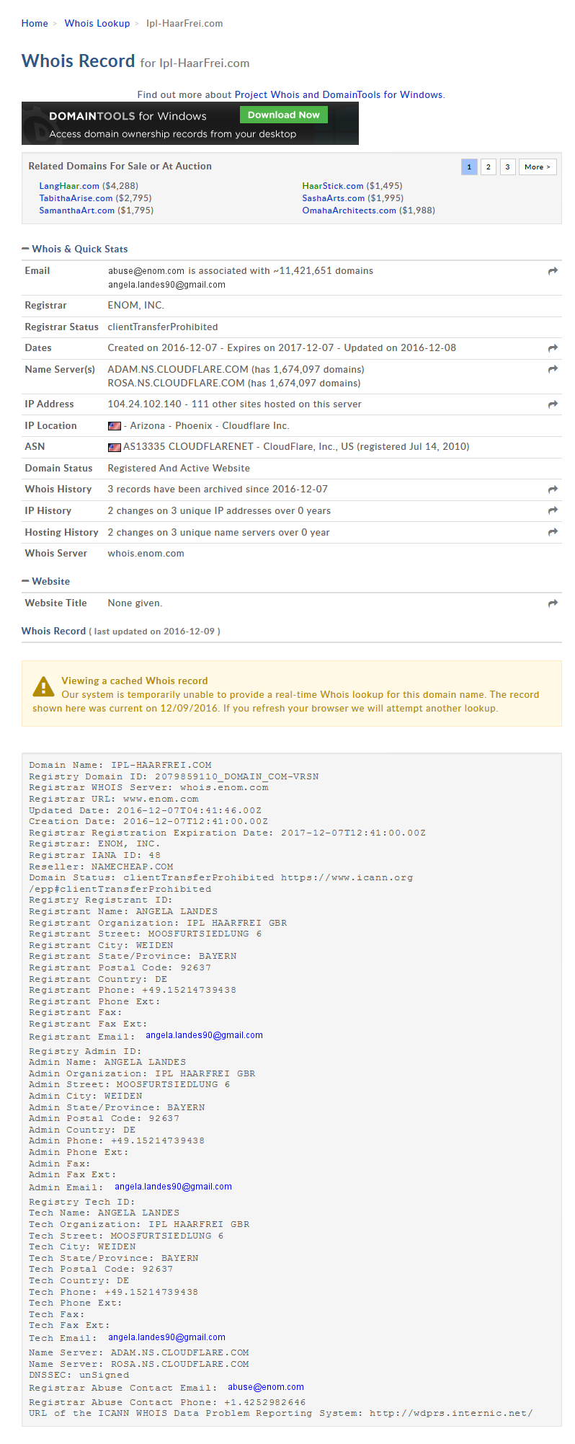This screenshot has height=1444, width=575.
Task: Select page 1 of related domains
Action: [x=469, y=167]
